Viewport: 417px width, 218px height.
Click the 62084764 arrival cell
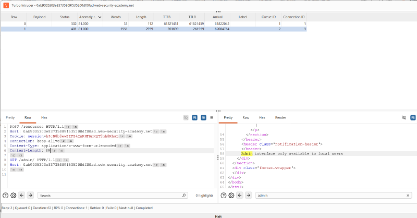point(217,29)
